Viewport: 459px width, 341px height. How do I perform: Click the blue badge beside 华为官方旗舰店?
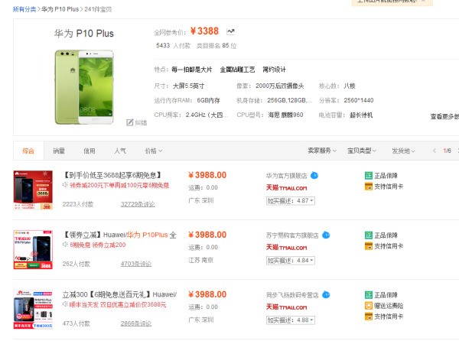(x=314, y=176)
